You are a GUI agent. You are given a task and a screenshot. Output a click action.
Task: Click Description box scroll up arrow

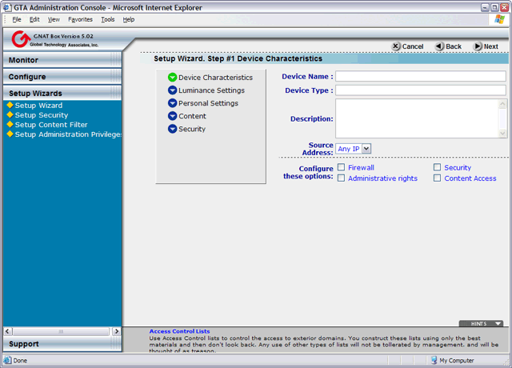502,104
